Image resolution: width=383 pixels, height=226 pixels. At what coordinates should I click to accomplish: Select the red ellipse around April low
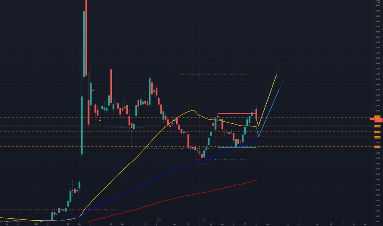tap(203, 159)
